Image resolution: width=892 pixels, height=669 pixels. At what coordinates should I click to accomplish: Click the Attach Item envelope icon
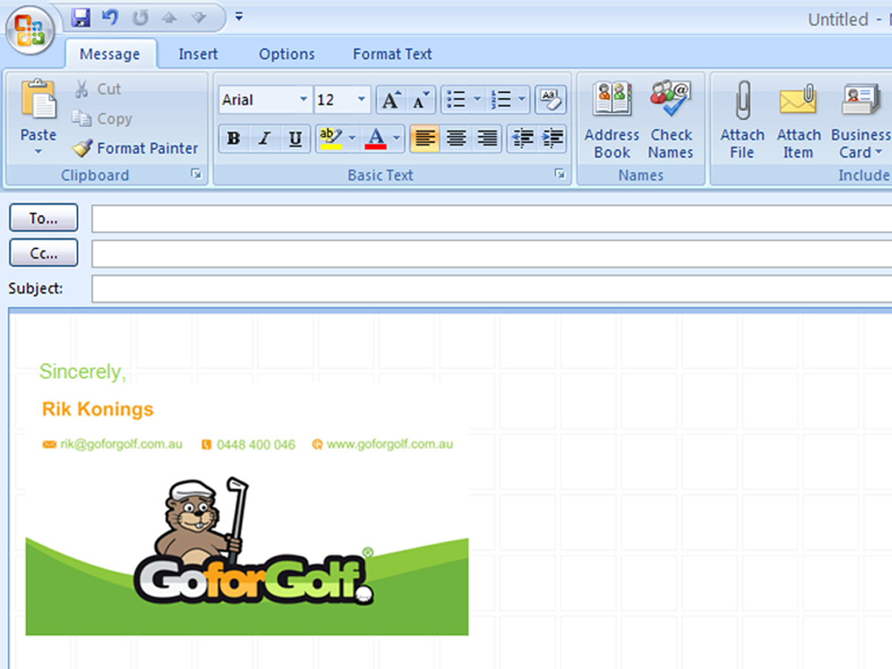coord(798,100)
